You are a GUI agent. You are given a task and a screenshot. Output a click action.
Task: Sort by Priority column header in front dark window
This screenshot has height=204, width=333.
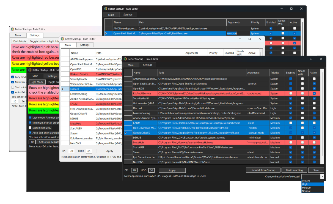(277, 73)
